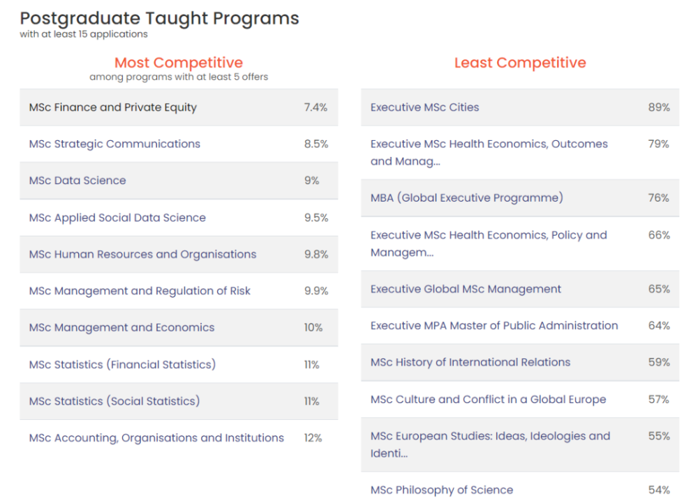Open MSc Finance and Private Equity link
The width and height of the screenshot is (698, 498).
click(112, 107)
